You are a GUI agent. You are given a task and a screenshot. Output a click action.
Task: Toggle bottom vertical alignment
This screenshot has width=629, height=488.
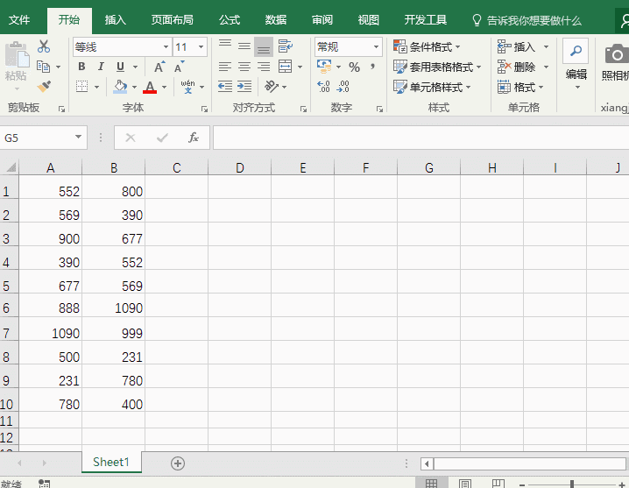click(x=264, y=46)
